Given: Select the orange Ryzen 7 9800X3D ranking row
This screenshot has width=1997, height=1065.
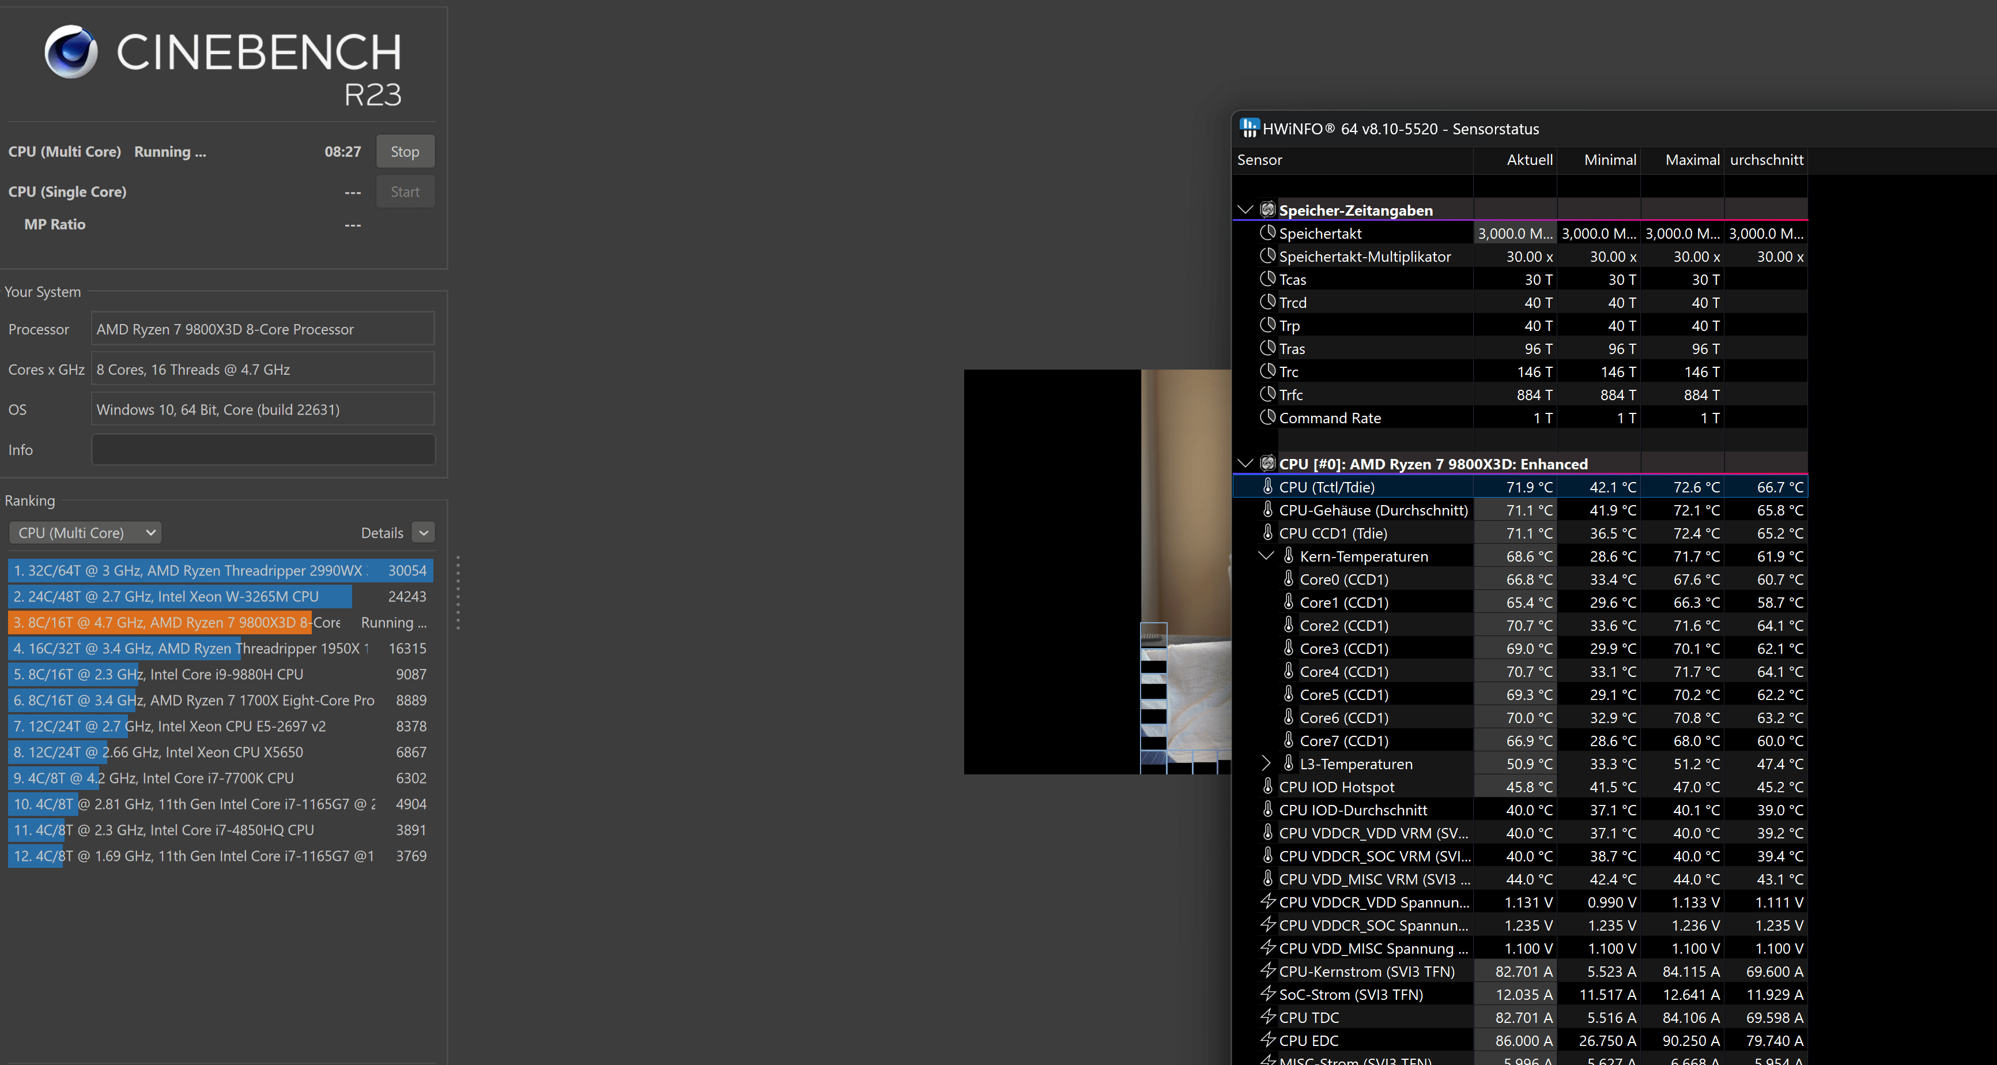Looking at the screenshot, I should click(220, 622).
